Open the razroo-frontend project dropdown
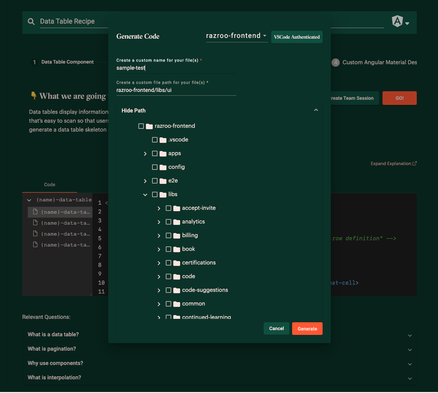This screenshot has height=393, width=438. (237, 36)
